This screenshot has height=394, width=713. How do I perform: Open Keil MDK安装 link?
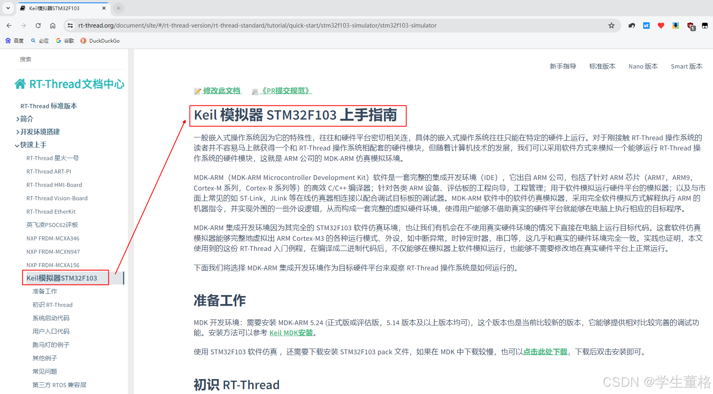(x=291, y=333)
